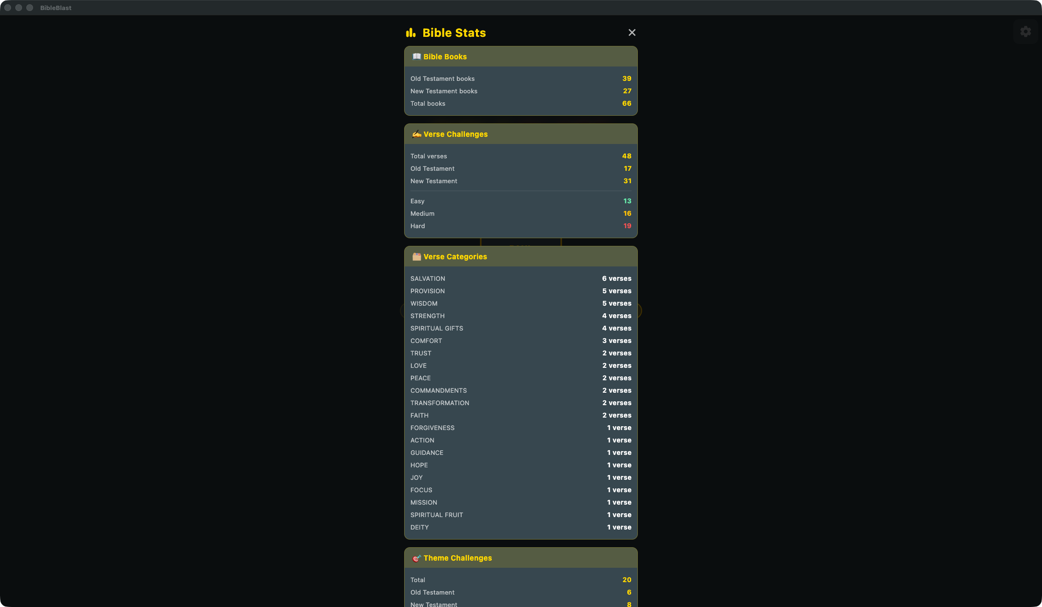This screenshot has height=607, width=1042.
Task: Click the bar chart icon beside Bible Stats
Action: pyautogui.click(x=410, y=33)
